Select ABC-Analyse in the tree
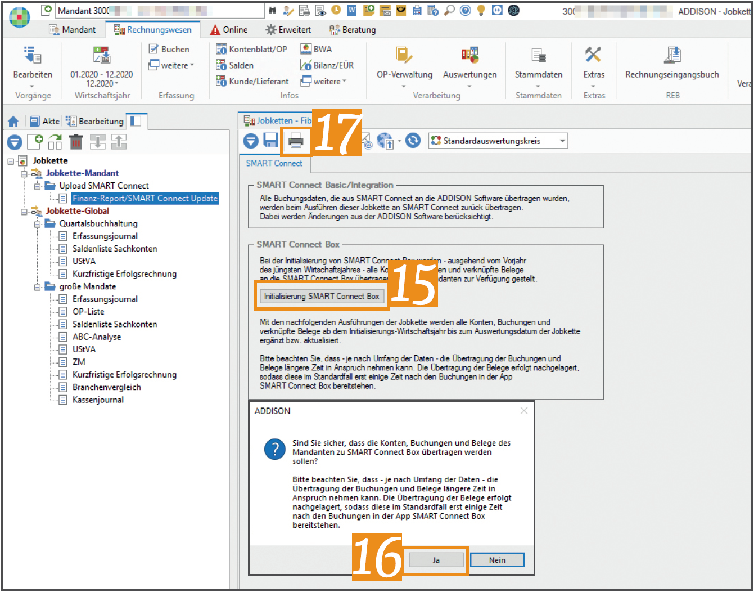 pos(97,337)
